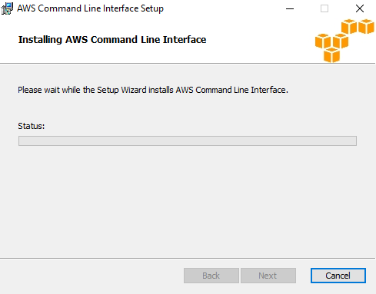Click the rightmost cube in AWS logo
This screenshot has width=376, height=294.
pos(366,26)
